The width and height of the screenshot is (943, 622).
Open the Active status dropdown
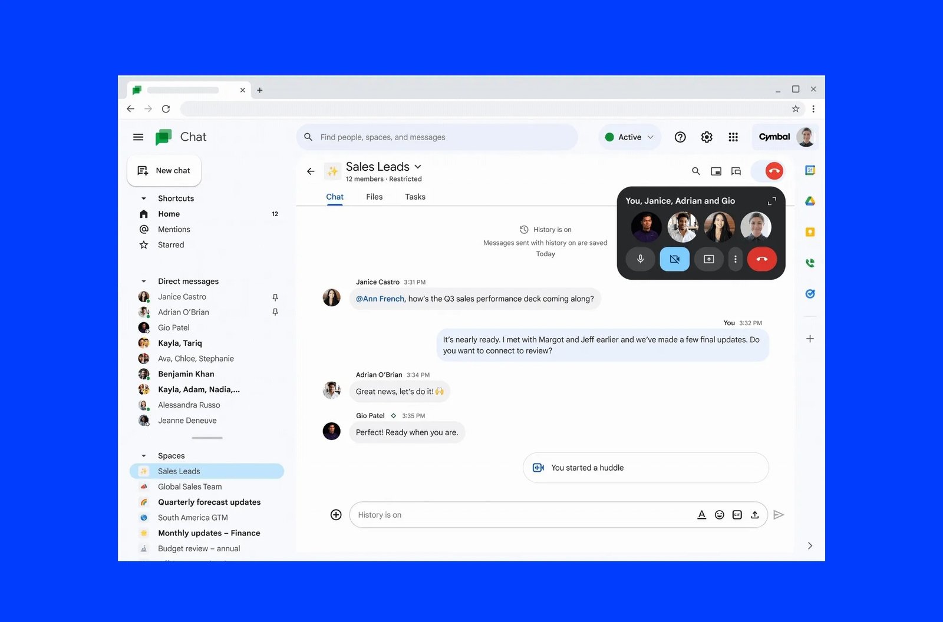(x=629, y=137)
